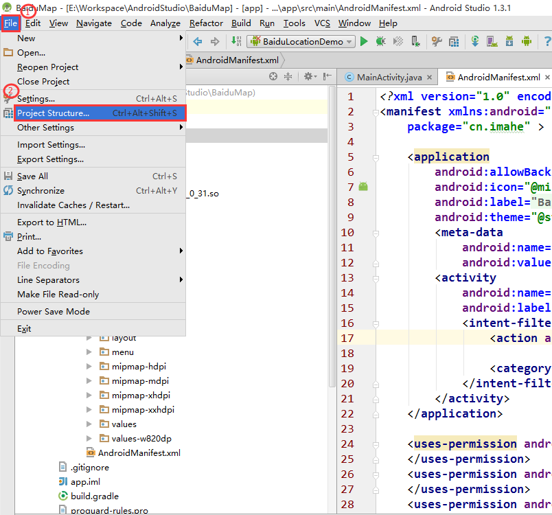
Task: Expand the Line Separators submenu
Action: coord(93,280)
